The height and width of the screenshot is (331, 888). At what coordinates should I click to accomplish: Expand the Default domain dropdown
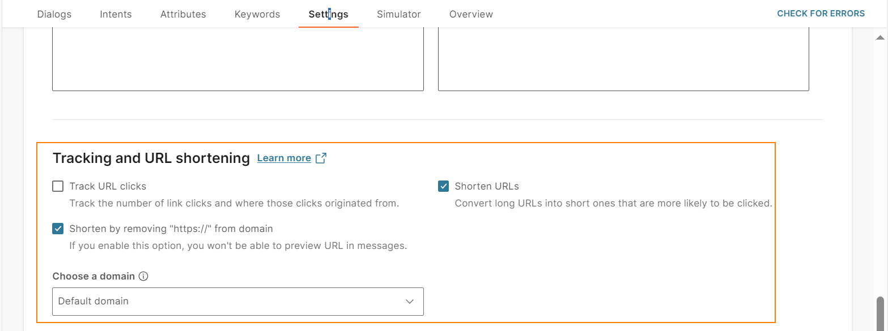pos(238,302)
